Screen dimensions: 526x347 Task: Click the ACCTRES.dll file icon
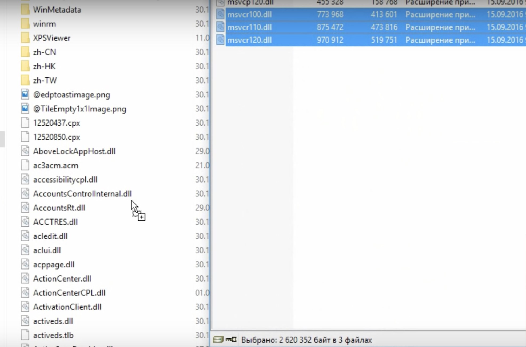25,222
